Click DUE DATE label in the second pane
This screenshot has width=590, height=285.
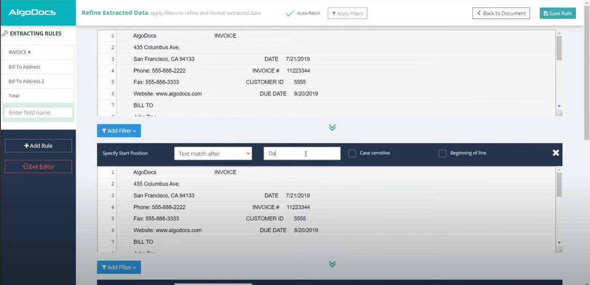click(x=273, y=230)
